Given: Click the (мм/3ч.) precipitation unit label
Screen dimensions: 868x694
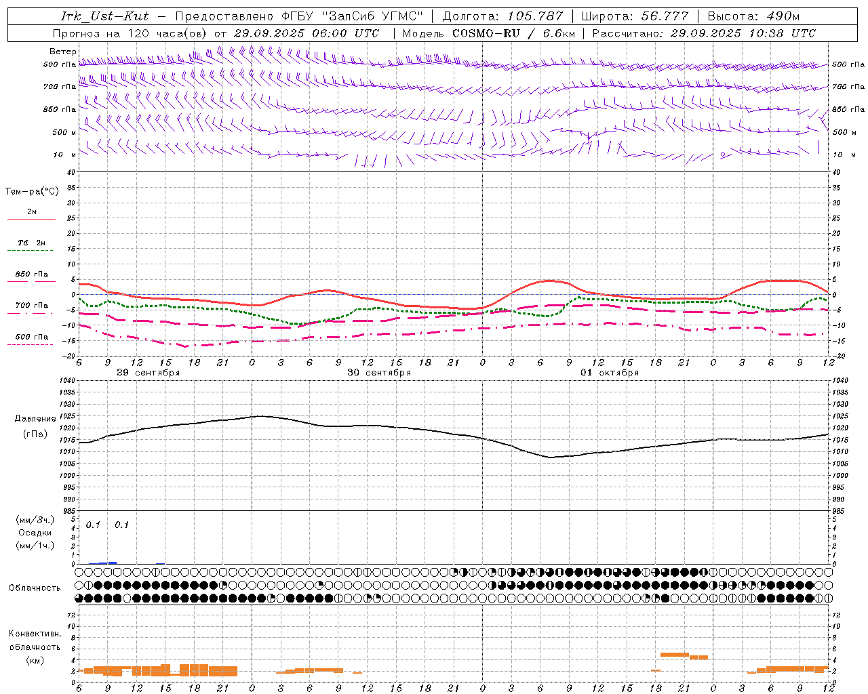Looking at the screenshot, I should click(35, 520).
